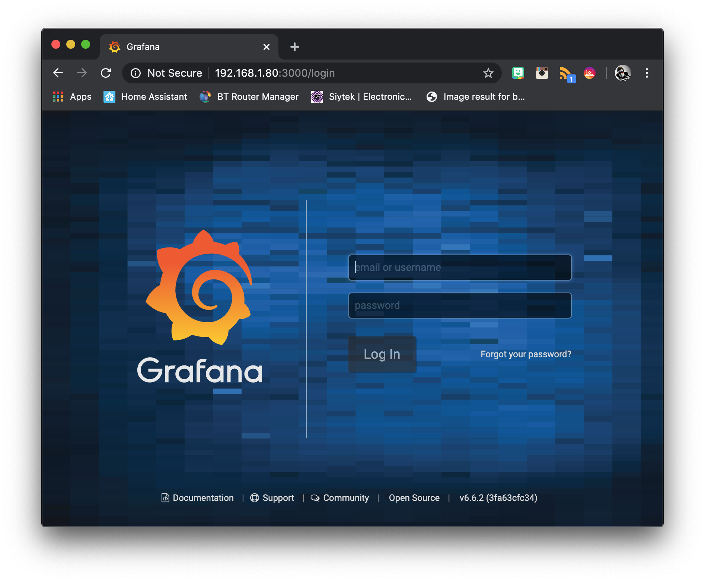Open the Home Assistant bookmark
The width and height of the screenshot is (705, 582).
click(x=146, y=97)
